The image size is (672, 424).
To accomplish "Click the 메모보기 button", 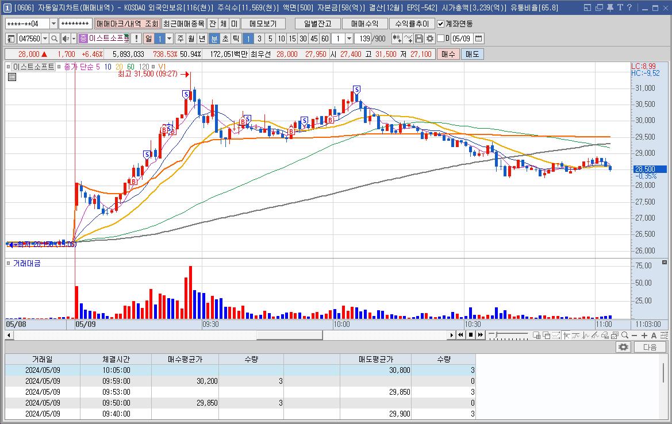I will pyautogui.click(x=263, y=24).
